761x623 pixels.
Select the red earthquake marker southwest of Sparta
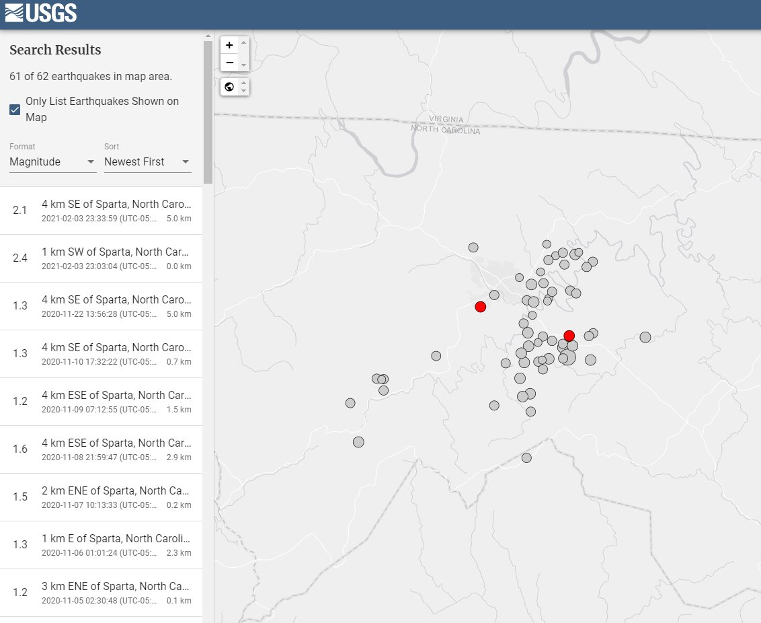(480, 307)
